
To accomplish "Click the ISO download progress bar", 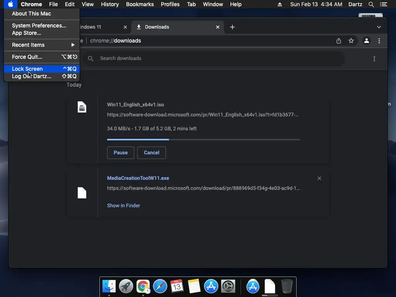I will coord(203,139).
